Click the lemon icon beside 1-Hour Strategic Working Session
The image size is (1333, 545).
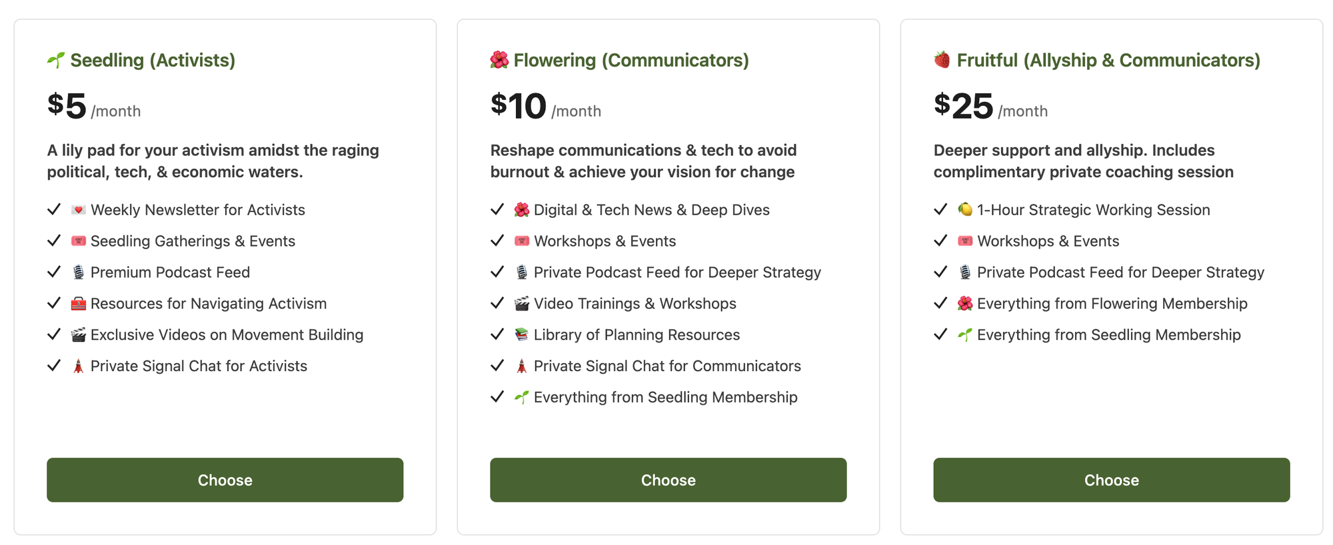[965, 210]
